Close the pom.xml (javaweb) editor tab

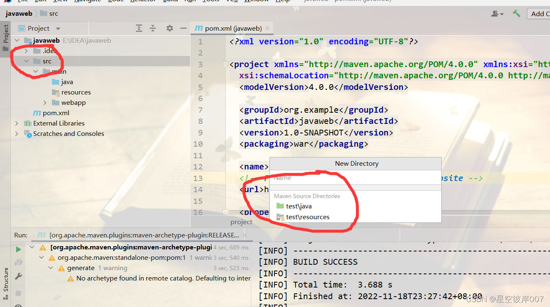267,28
